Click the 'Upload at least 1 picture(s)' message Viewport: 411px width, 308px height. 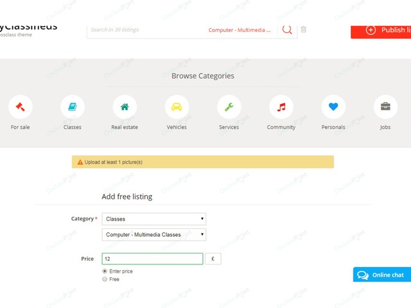(114, 162)
